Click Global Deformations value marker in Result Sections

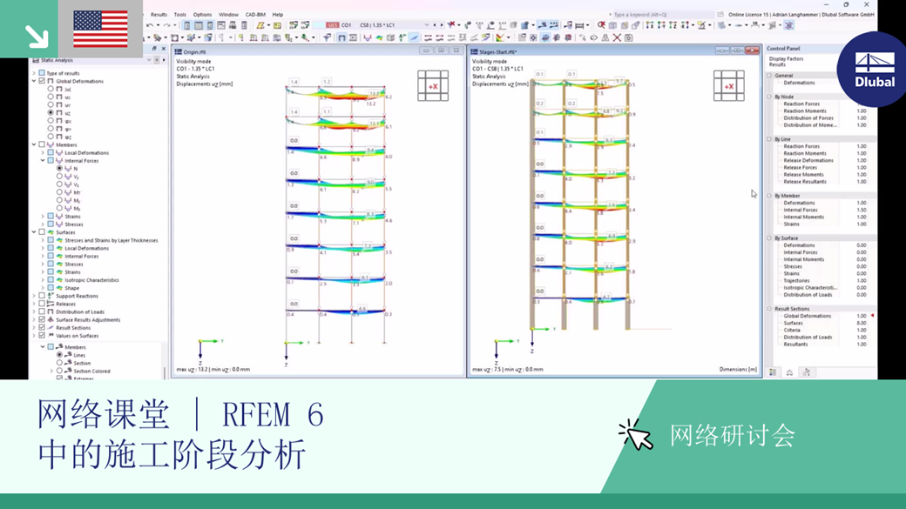pyautogui.click(x=873, y=314)
